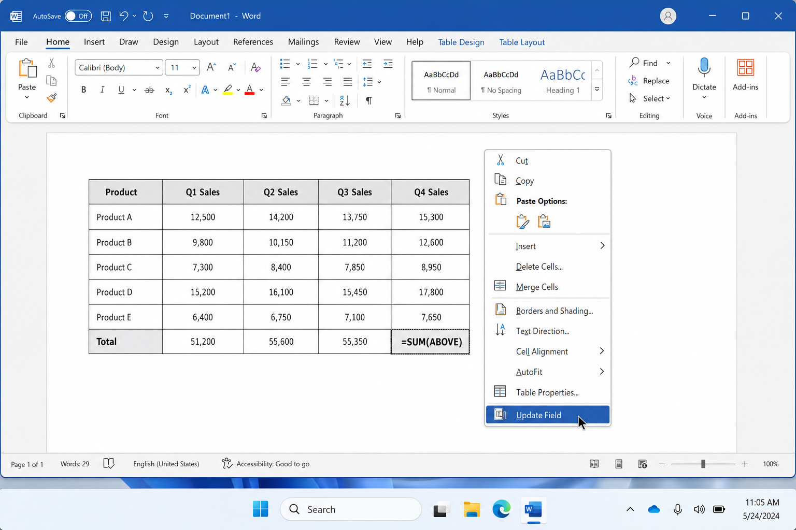The image size is (796, 530).
Task: Open the Font dialog launcher
Action: pos(264,115)
